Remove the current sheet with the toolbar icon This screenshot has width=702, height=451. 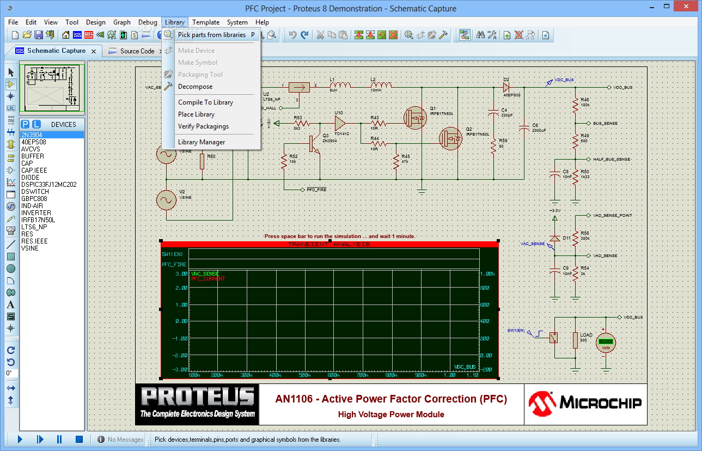518,35
